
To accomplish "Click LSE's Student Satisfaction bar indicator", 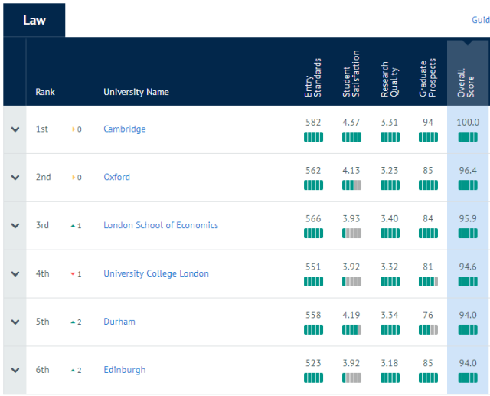I will tap(351, 233).
